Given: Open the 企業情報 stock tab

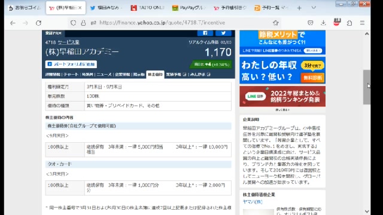Looking at the screenshot, I should pyautogui.click(x=122, y=75).
